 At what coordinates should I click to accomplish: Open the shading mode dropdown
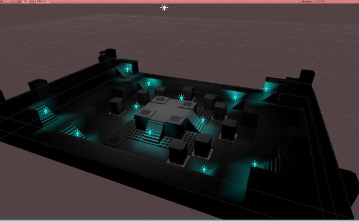(7, 1)
